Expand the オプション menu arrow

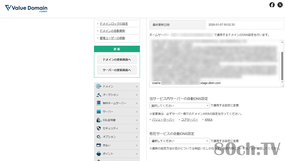pyautogui.click(x=137, y=137)
